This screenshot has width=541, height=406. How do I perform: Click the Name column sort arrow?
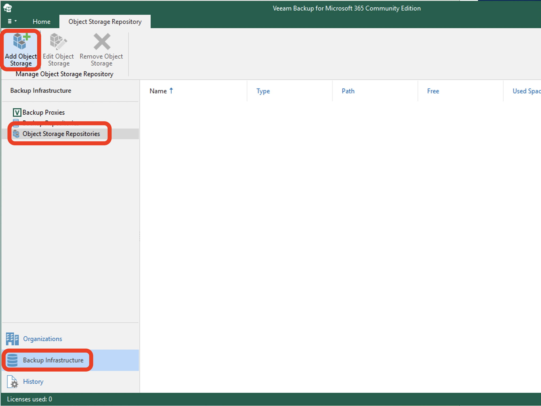tap(171, 91)
